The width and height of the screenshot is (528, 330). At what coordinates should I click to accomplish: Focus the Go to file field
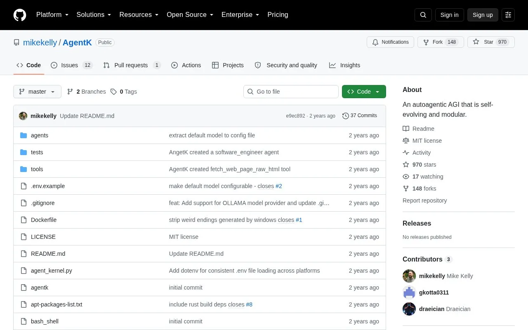(x=291, y=92)
